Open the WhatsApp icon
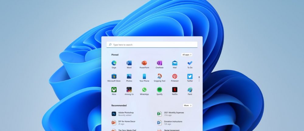The image size is (304, 131). click(144, 90)
